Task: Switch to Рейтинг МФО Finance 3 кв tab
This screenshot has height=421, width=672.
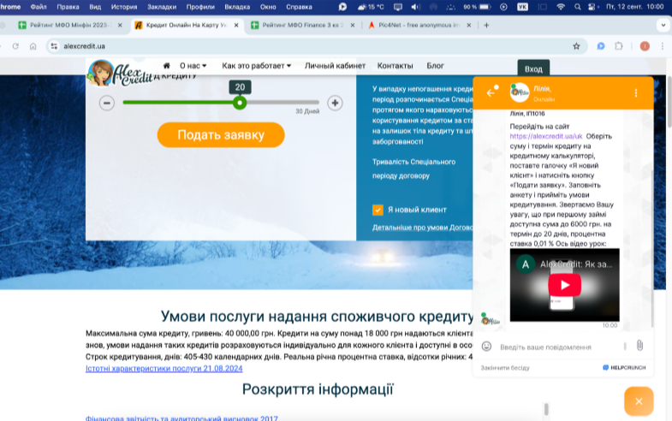Action: click(x=302, y=26)
